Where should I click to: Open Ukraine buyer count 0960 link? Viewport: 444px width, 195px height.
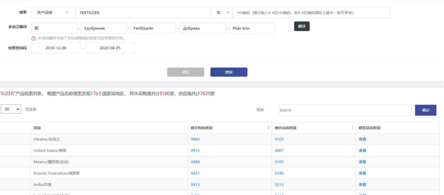(x=195, y=139)
